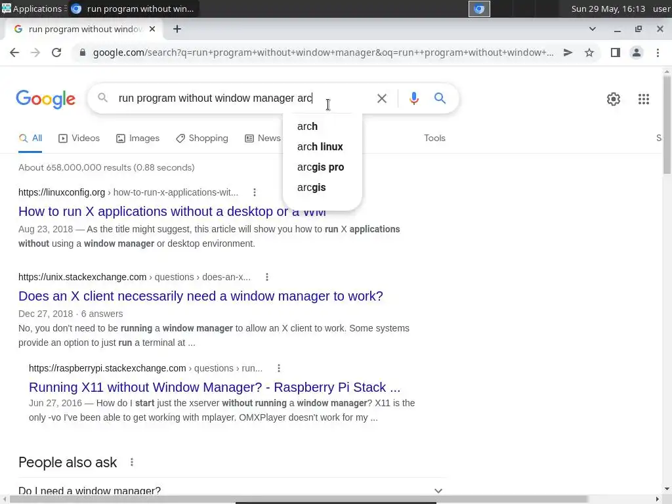672x504 pixels.
Task: Open the Chrome profile avatar
Action: (x=637, y=52)
